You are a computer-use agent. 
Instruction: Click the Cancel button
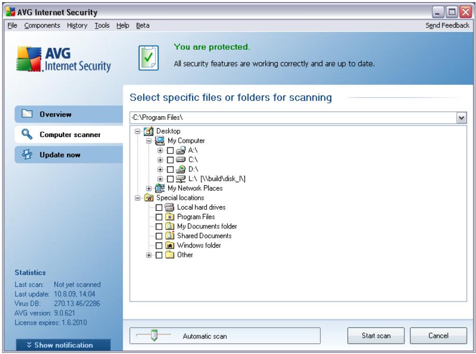[438, 335]
